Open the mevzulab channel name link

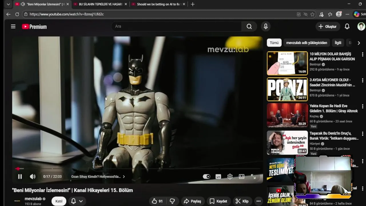(x=33, y=199)
